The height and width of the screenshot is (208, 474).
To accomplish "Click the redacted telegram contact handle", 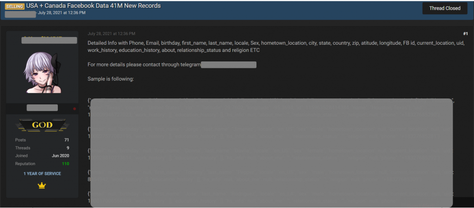I will click(x=229, y=65).
